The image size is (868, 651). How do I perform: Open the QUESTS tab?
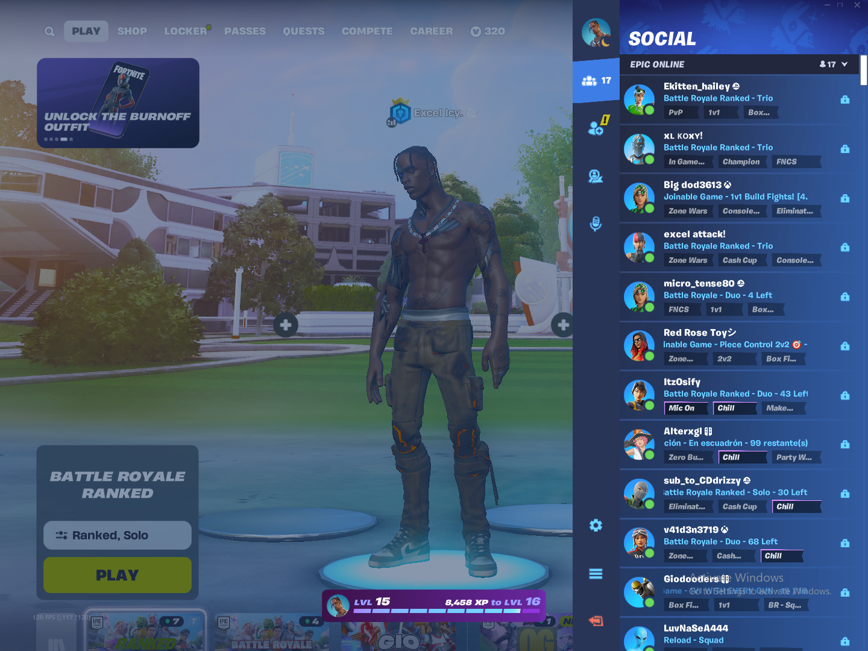point(304,31)
